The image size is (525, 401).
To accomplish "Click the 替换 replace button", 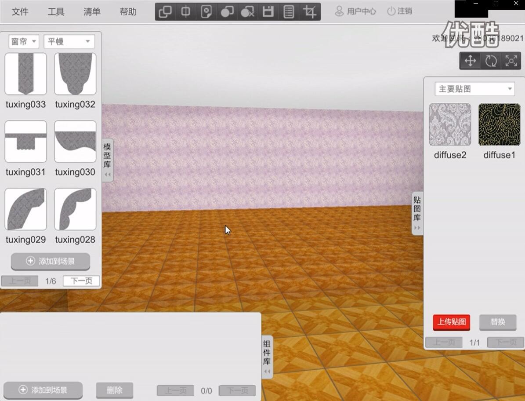I will pos(498,322).
